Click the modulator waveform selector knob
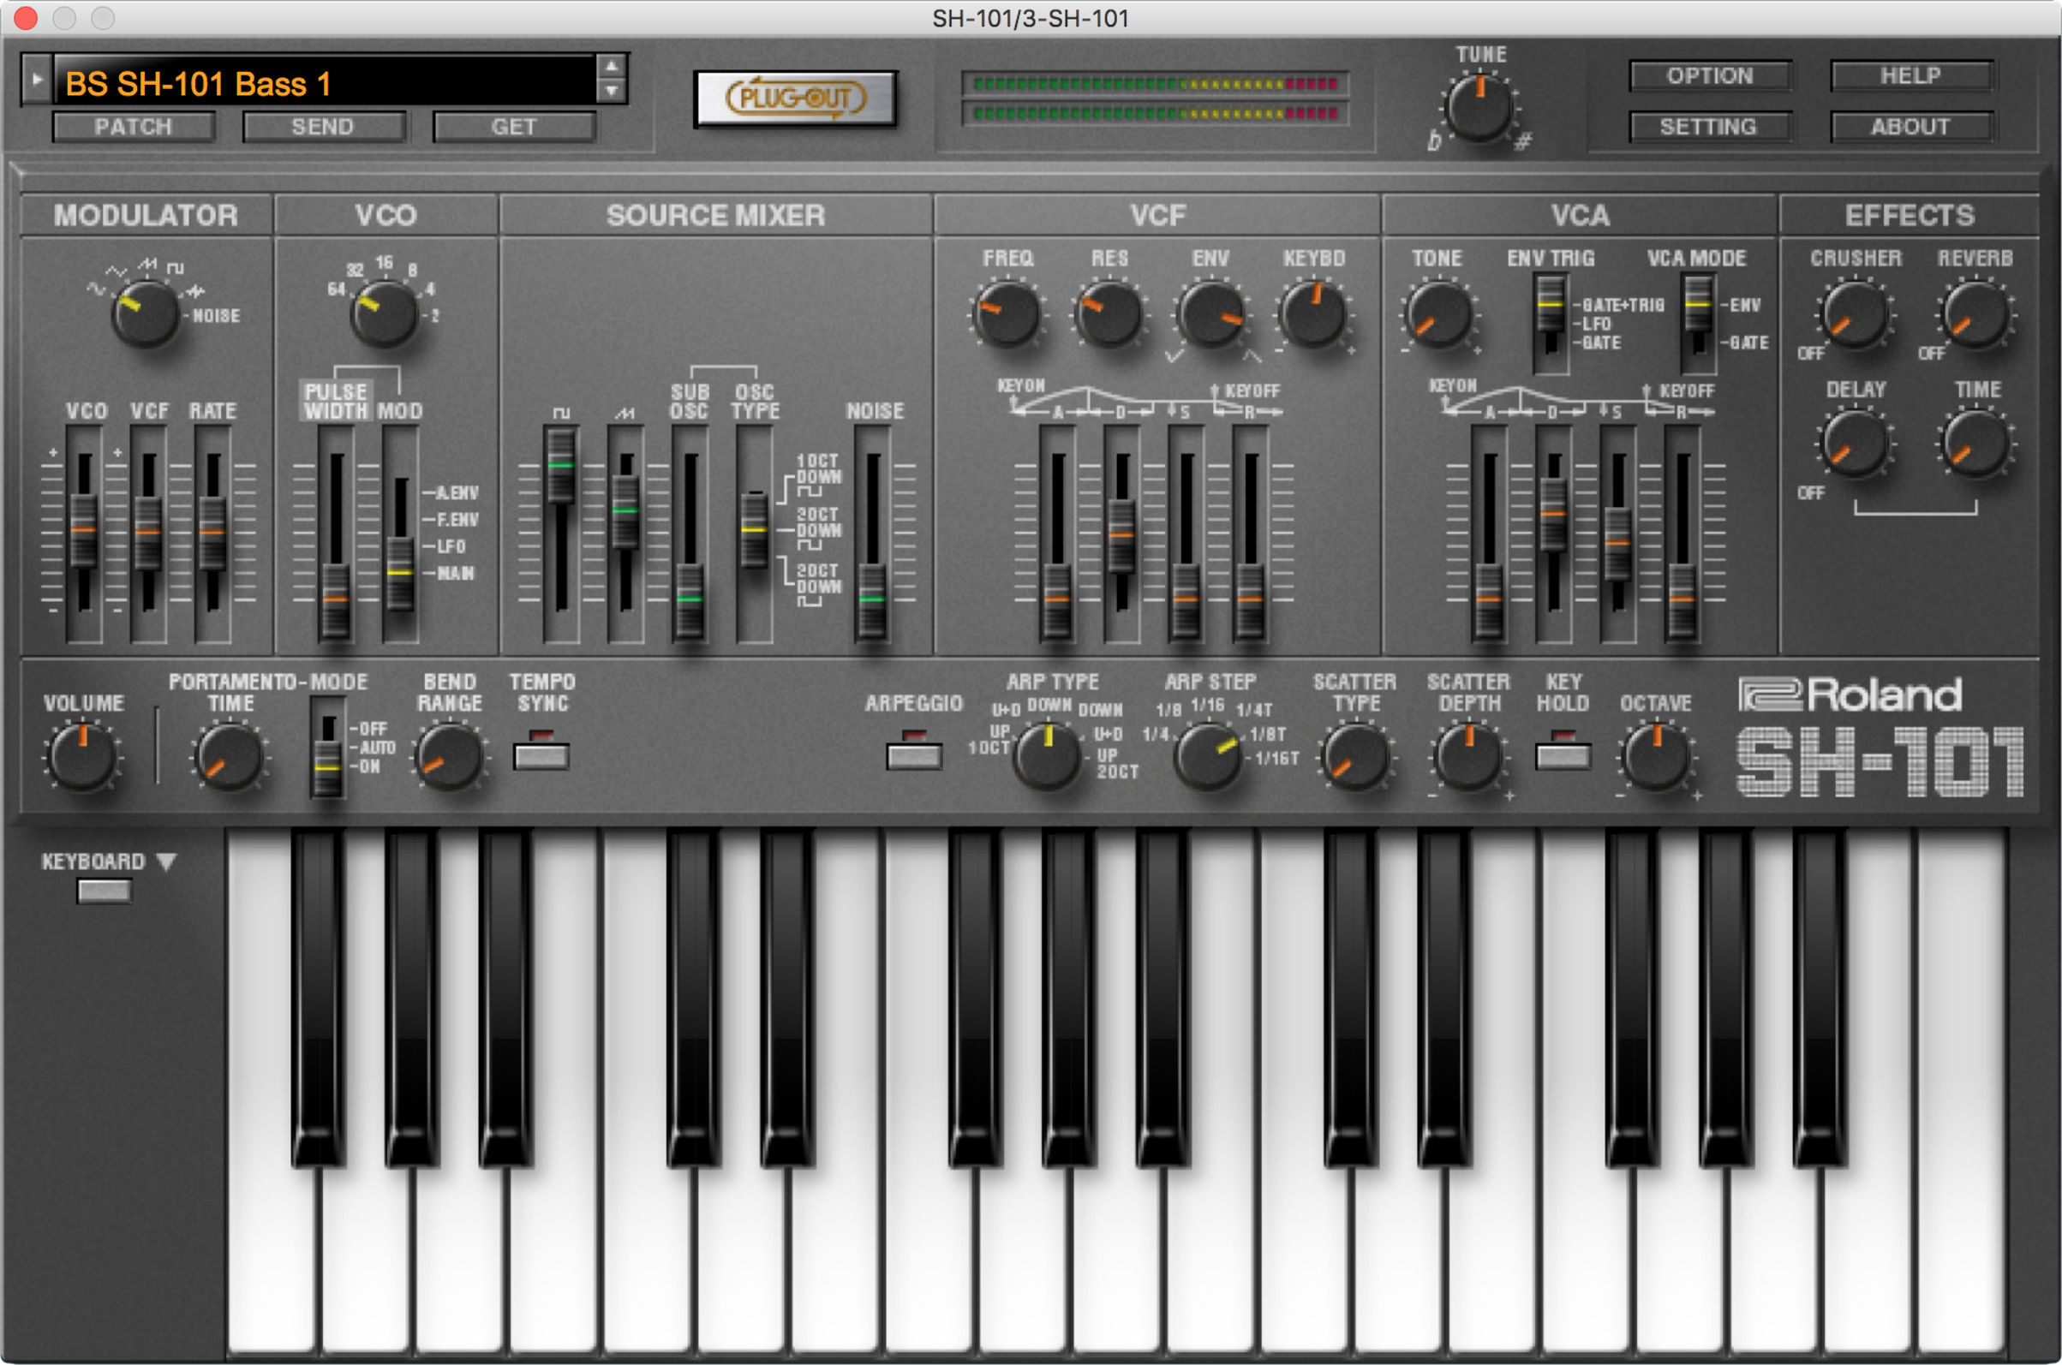The width and height of the screenshot is (2062, 1365). tap(145, 313)
